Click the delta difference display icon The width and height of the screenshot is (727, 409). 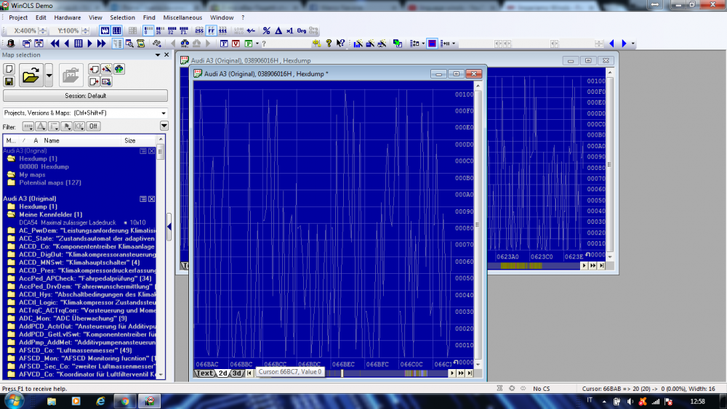[x=278, y=31]
